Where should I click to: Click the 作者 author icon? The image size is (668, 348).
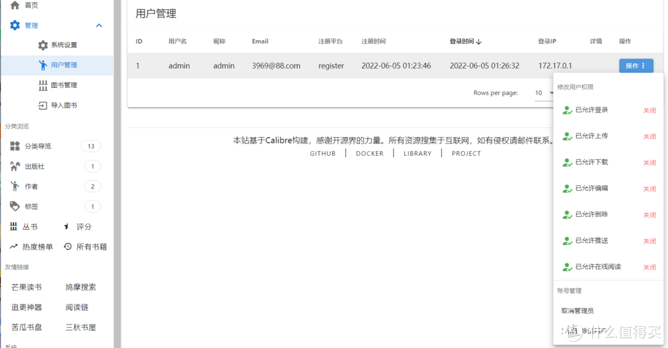[15, 186]
